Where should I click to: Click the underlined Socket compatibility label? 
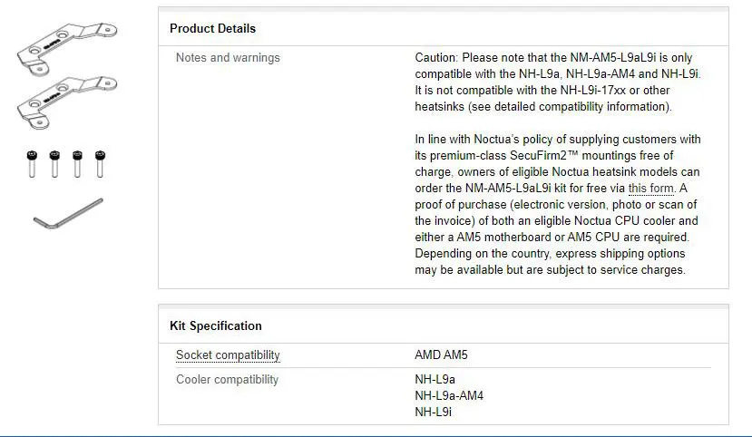228,355
